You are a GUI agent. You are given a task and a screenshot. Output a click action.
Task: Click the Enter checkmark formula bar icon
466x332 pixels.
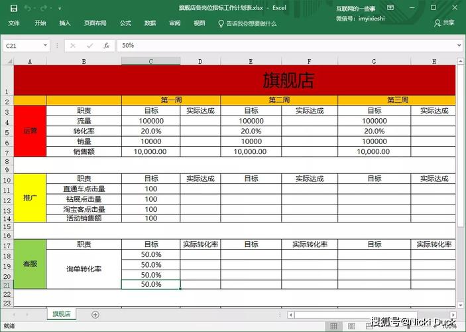point(89,46)
